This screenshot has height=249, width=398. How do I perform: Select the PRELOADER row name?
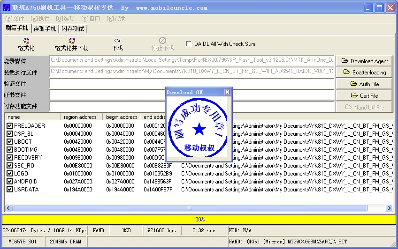[30, 126]
